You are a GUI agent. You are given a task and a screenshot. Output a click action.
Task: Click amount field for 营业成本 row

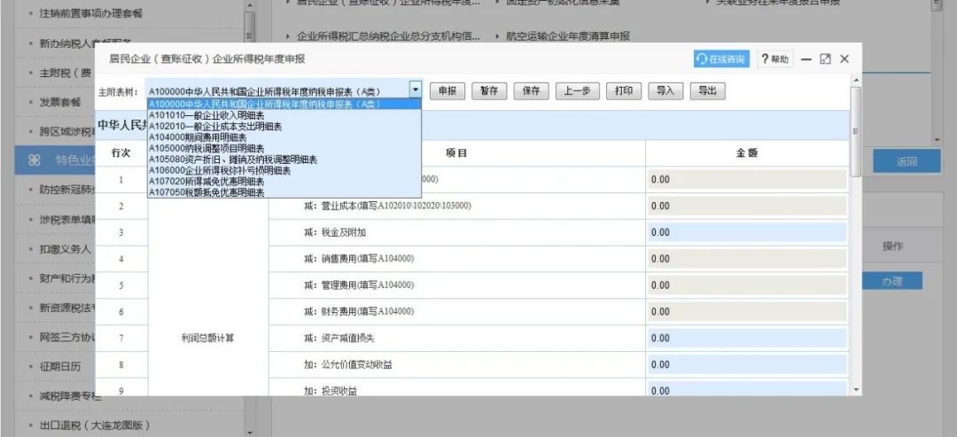point(747,206)
